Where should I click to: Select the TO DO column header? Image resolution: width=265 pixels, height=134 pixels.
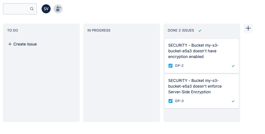[x=13, y=30]
